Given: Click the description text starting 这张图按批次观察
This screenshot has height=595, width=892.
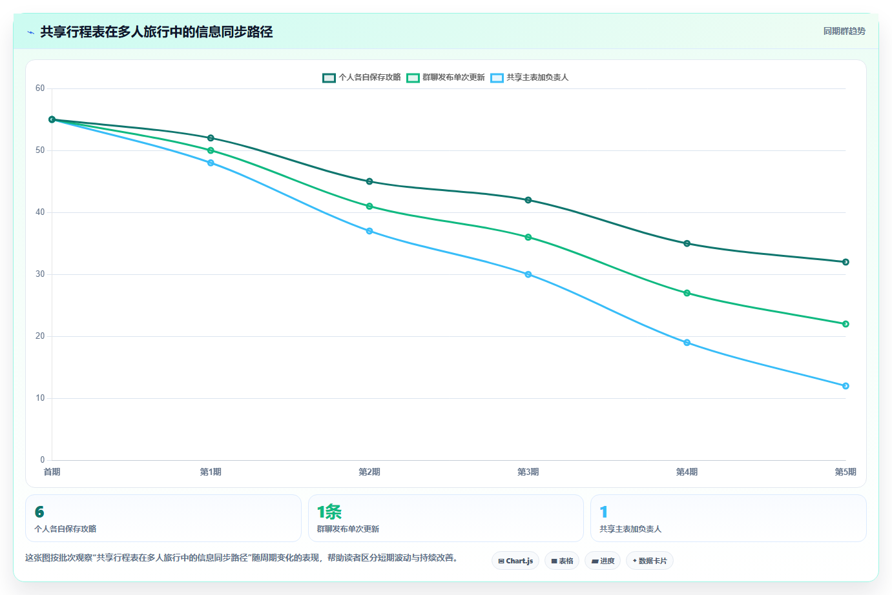Looking at the screenshot, I should click(x=242, y=558).
